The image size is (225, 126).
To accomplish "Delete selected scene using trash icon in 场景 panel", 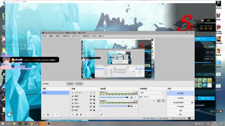I will (x=48, y=115).
